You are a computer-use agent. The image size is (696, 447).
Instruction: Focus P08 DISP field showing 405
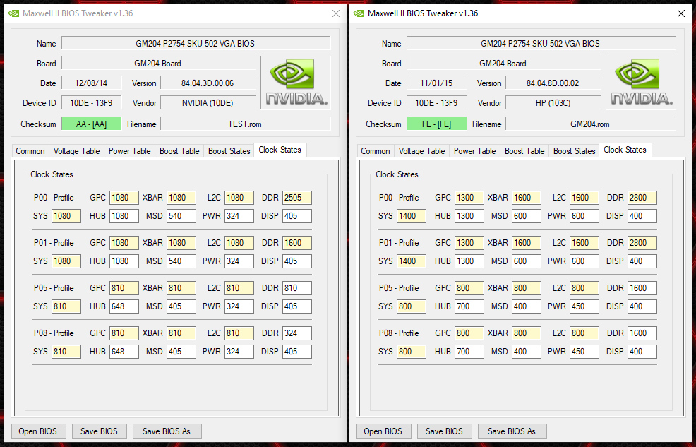pos(297,352)
